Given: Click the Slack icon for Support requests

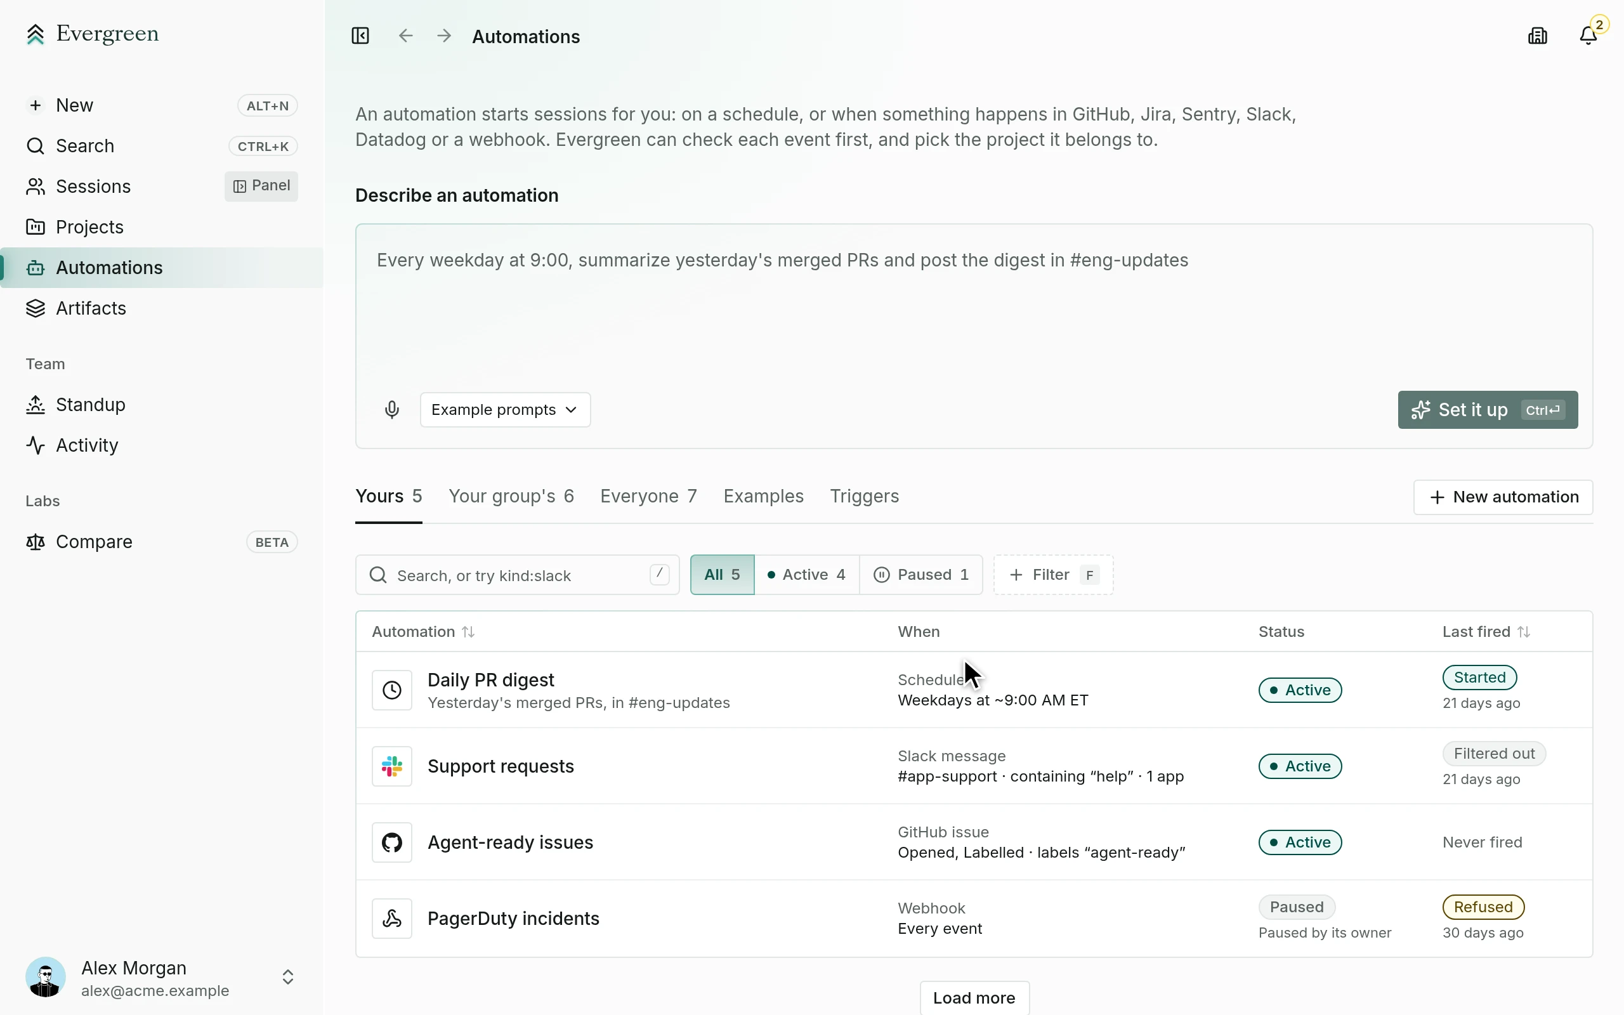Looking at the screenshot, I should 392,766.
